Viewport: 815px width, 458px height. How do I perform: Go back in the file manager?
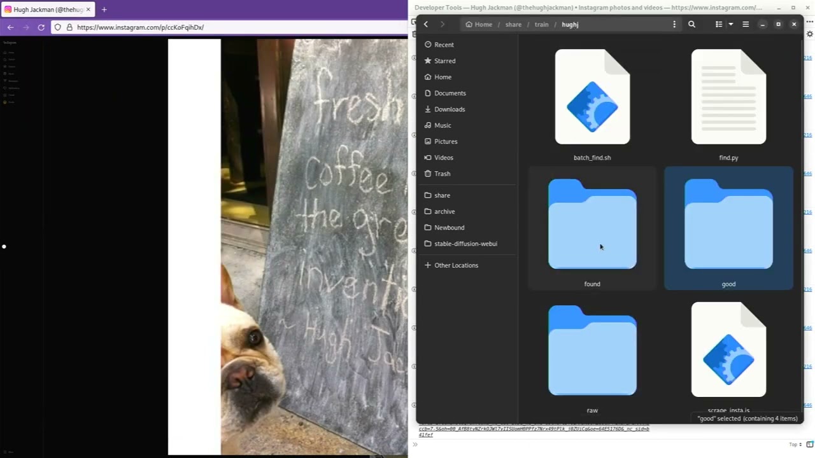click(x=426, y=24)
